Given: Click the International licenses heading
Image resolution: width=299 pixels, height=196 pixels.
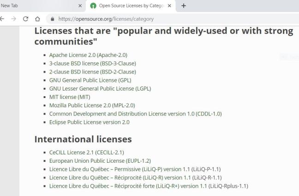Looking at the screenshot, I should pyautogui.click(x=83, y=139).
